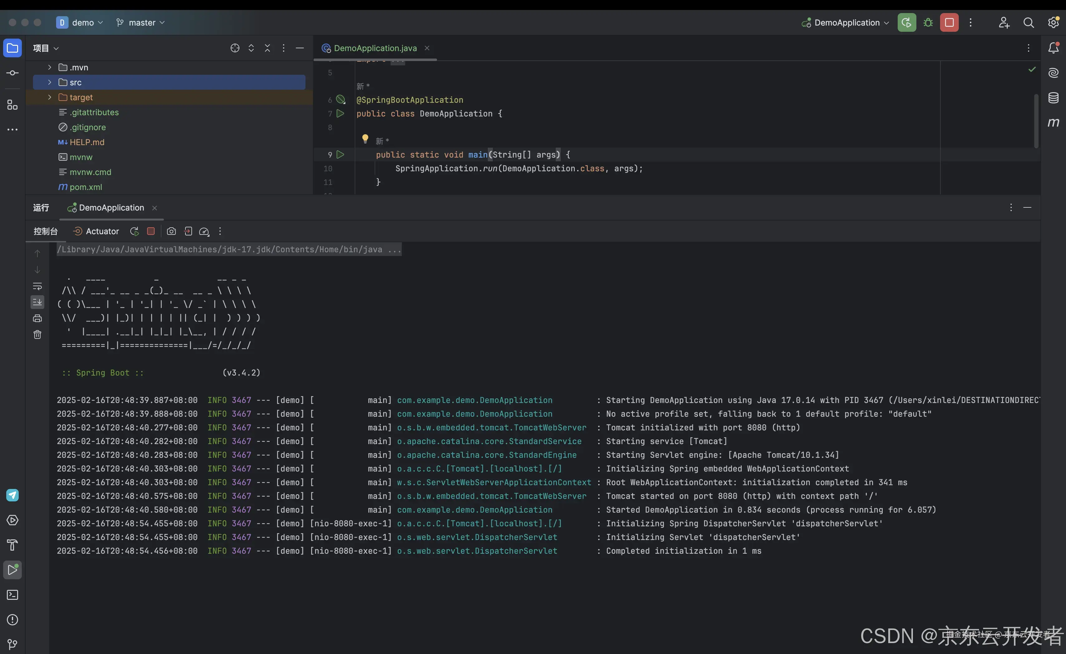Open DemoApplication run configuration dropdown
Image resolution: width=1066 pixels, height=654 pixels.
coord(845,22)
